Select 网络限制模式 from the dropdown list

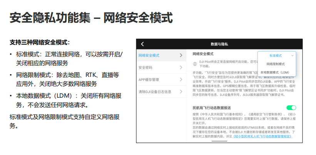pos(276,64)
